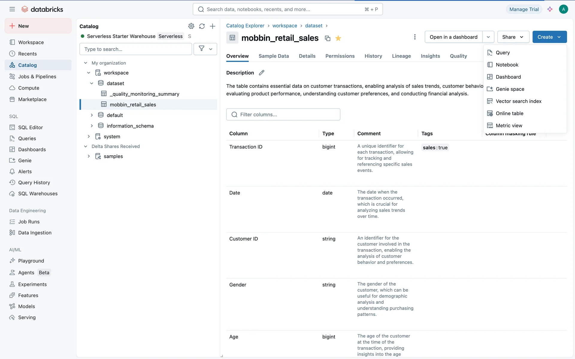Viewport: 575px width, 359px height.
Task: Follow the workspace breadcrumb link
Action: (285, 26)
